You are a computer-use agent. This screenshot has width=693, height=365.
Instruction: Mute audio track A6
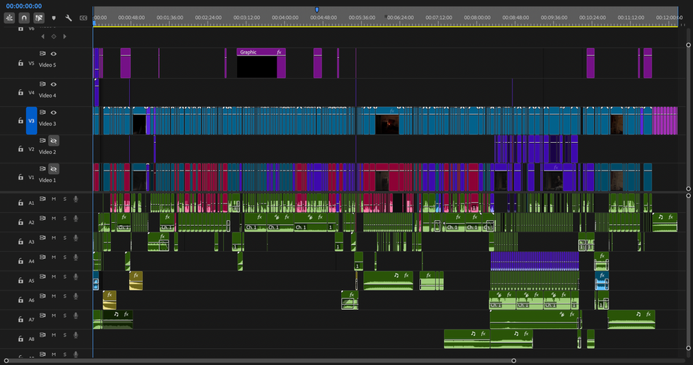[x=54, y=296]
